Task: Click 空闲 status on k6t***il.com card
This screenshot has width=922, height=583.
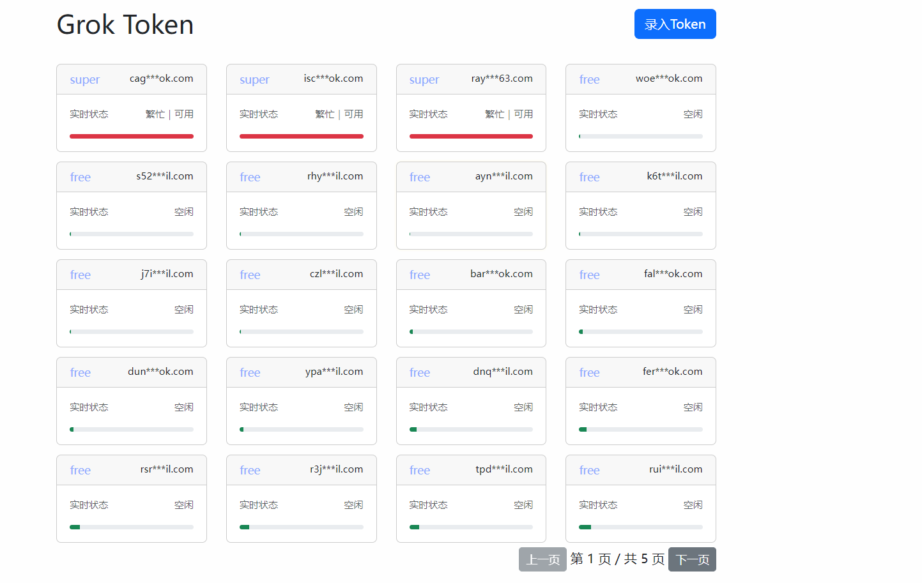Action: [x=693, y=212]
